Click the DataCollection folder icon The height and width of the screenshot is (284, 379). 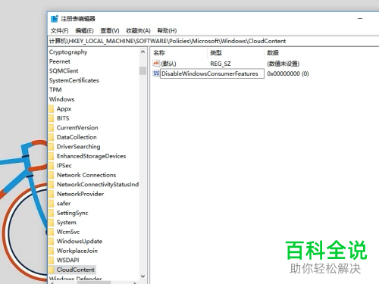[x=52, y=137]
